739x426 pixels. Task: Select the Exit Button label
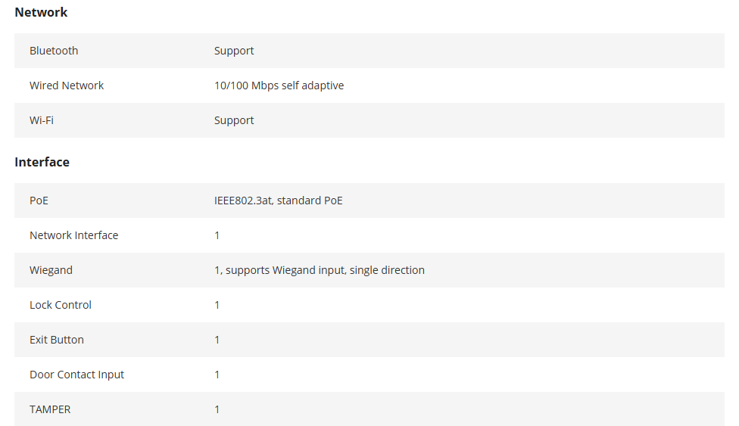[57, 340]
